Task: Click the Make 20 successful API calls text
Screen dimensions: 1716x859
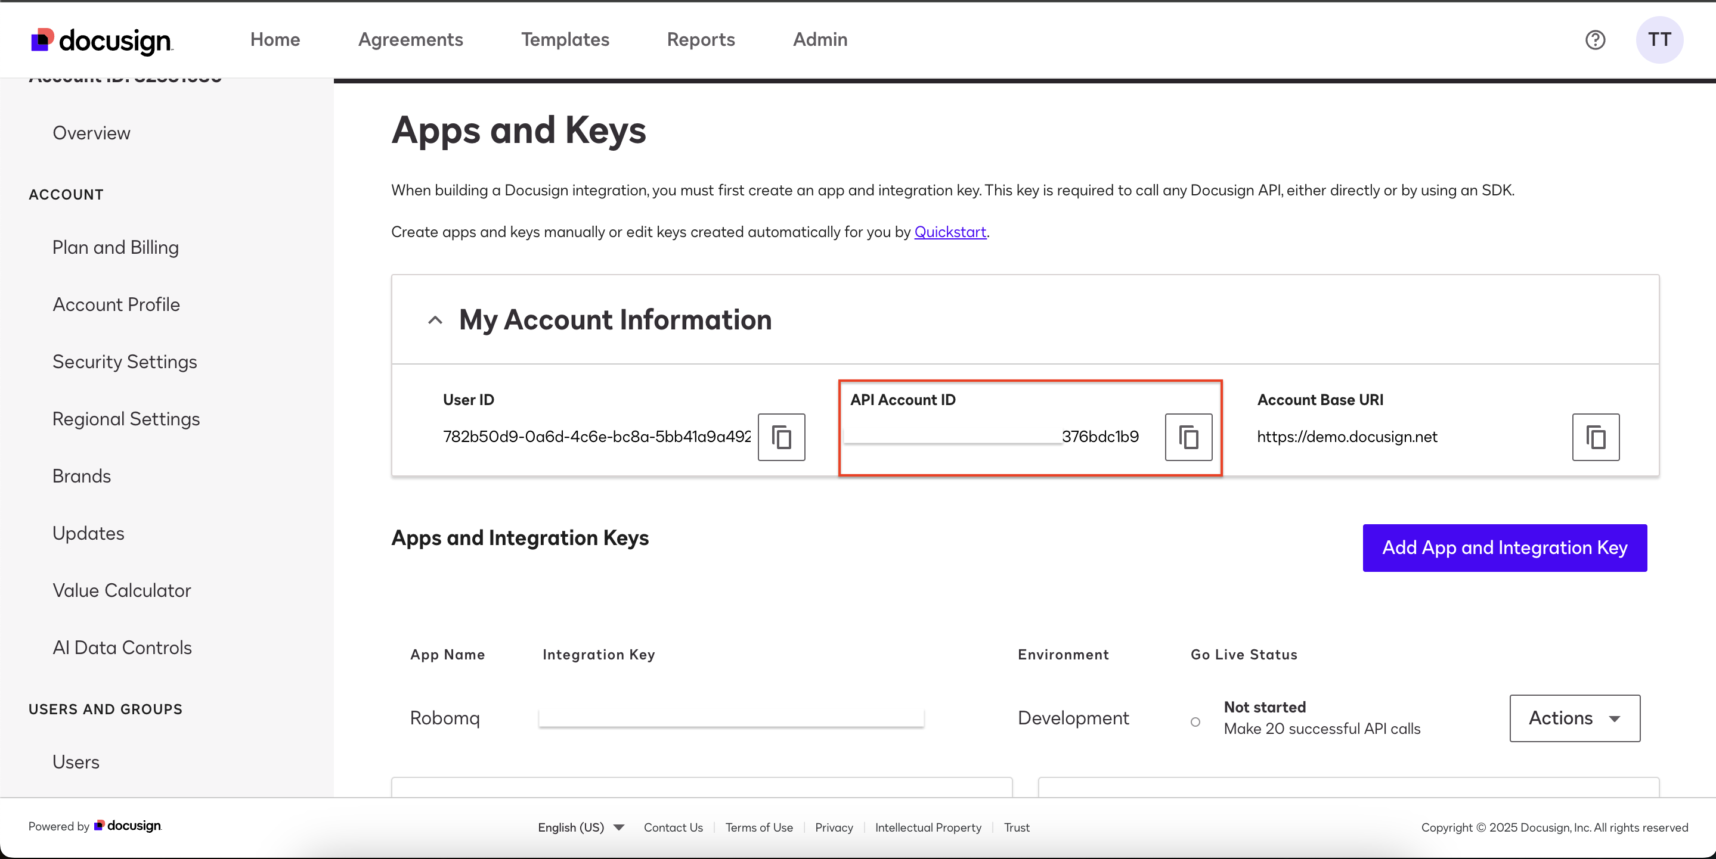Action: (x=1322, y=729)
